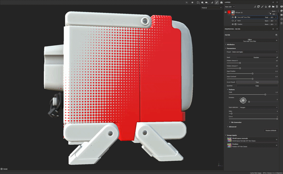
Task: Click the Restore defaults button
Action: [x=271, y=130]
